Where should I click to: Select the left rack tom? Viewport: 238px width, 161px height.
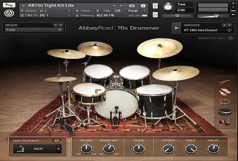(98, 75)
